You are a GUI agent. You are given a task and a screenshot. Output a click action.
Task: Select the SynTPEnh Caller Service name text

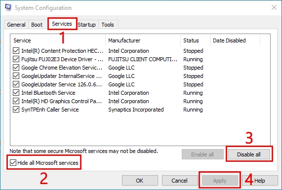[x=50, y=110]
